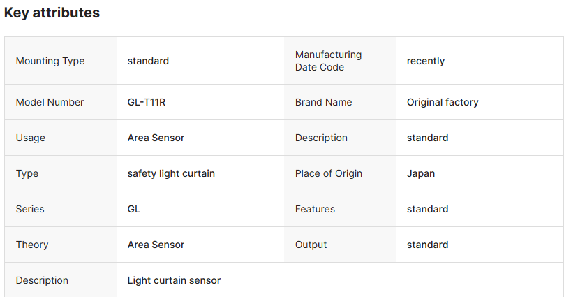The height and width of the screenshot is (297, 564).
Task: Click the "Area Sensor" value beside Theory
Action: [x=156, y=245]
